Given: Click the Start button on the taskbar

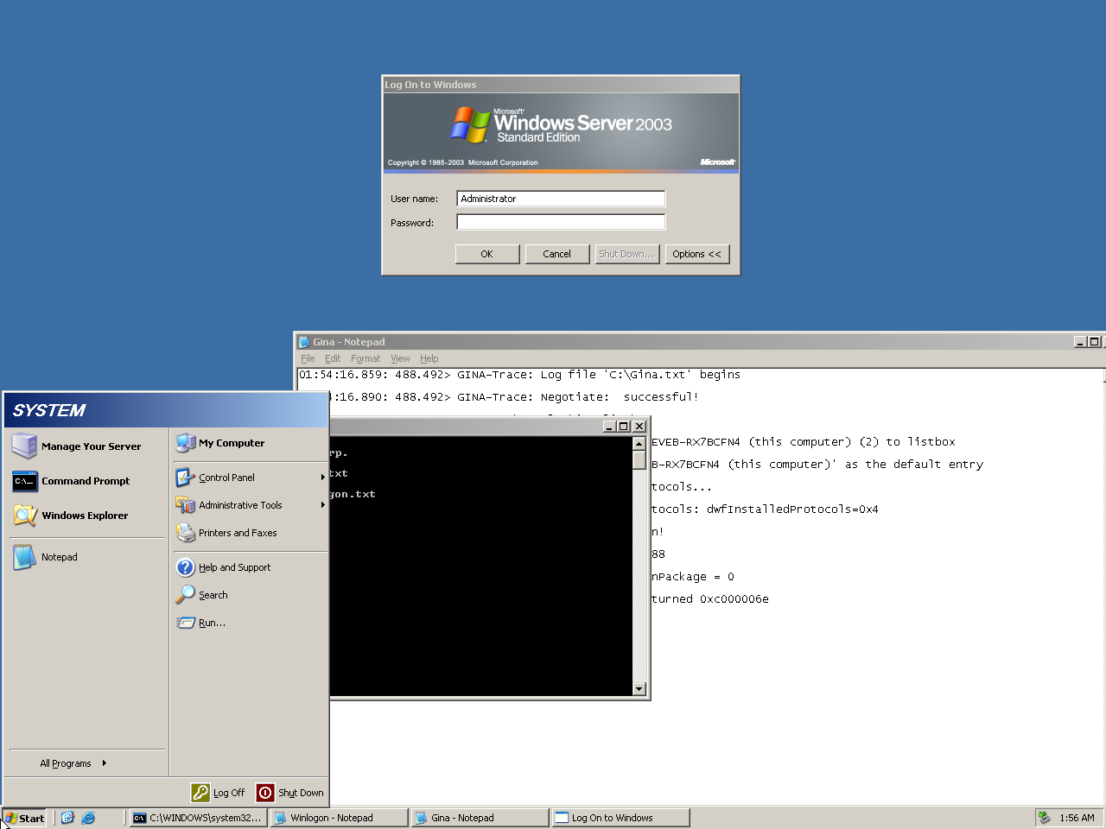Looking at the screenshot, I should pyautogui.click(x=24, y=818).
